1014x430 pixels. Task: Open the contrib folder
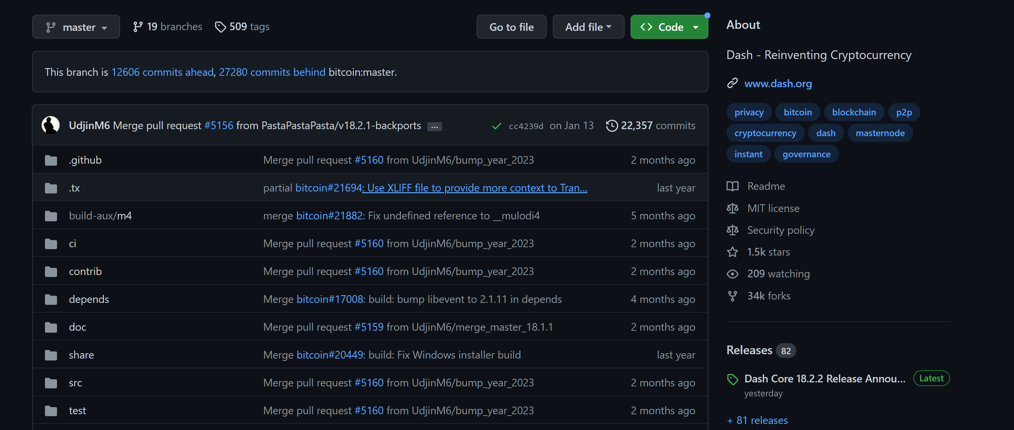click(86, 271)
